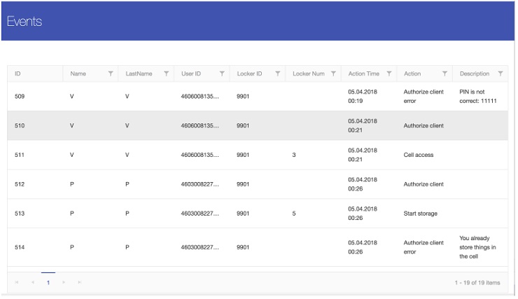Select page 1 in the pager
Image resolution: width=518 pixels, height=299 pixels.
pos(48,282)
